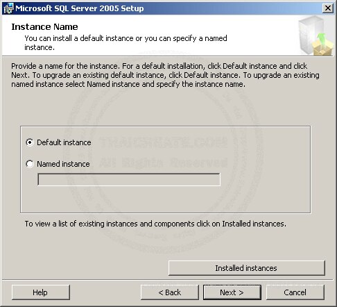Click the Help button
337x307 pixels.
point(40,292)
